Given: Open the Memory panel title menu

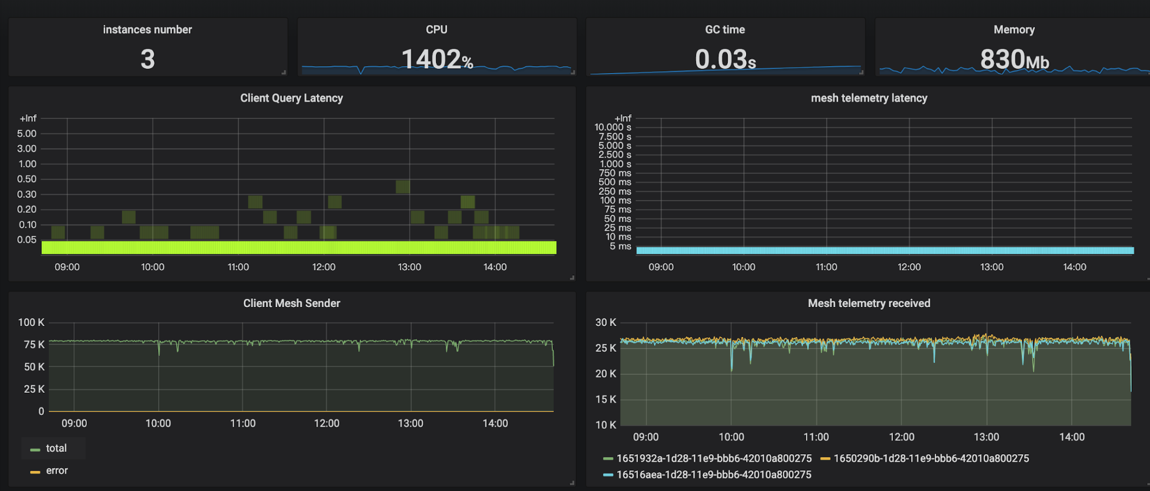Looking at the screenshot, I should [x=1014, y=29].
